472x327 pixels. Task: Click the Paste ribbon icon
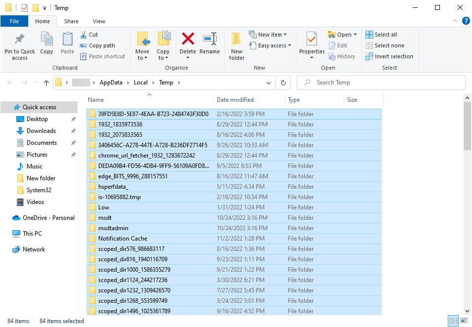(x=67, y=39)
